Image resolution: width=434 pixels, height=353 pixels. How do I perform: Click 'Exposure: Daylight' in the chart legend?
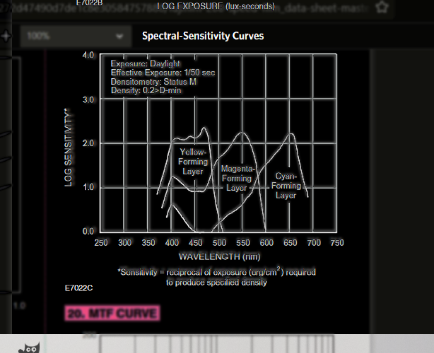coord(145,64)
